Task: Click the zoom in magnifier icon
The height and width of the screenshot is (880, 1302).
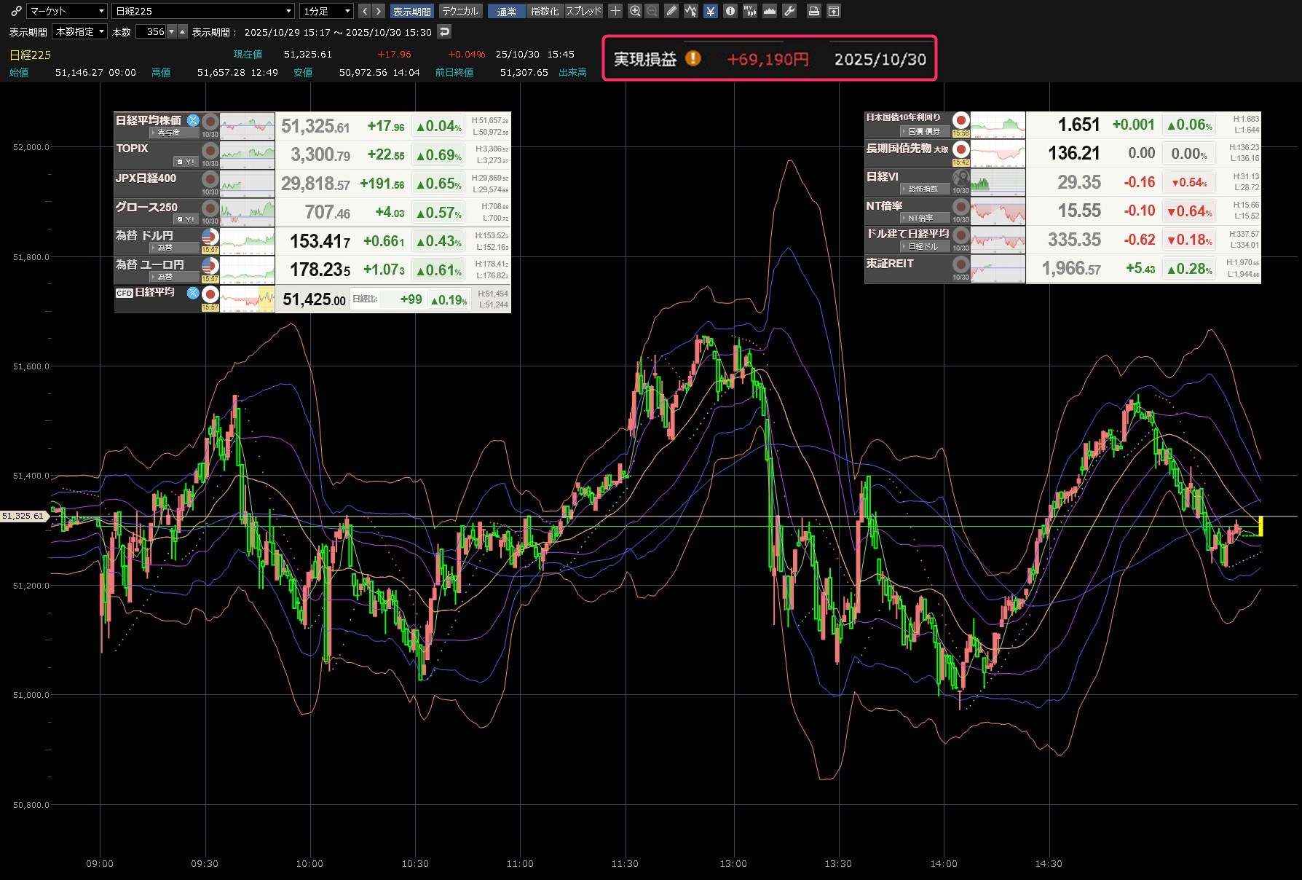Action: coord(635,11)
